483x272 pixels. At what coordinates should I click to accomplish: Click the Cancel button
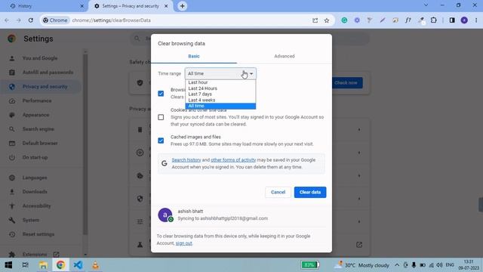278,192
